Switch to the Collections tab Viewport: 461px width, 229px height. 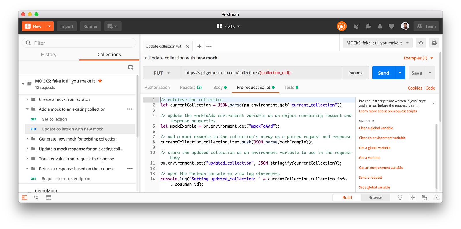click(x=109, y=55)
